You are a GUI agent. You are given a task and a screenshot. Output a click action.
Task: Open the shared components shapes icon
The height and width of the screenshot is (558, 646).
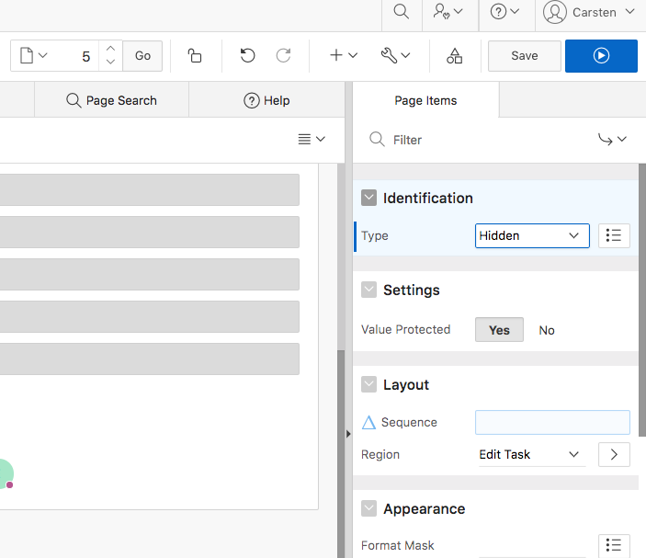[x=454, y=56]
